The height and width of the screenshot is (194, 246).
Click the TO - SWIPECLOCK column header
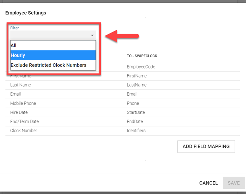142,56
